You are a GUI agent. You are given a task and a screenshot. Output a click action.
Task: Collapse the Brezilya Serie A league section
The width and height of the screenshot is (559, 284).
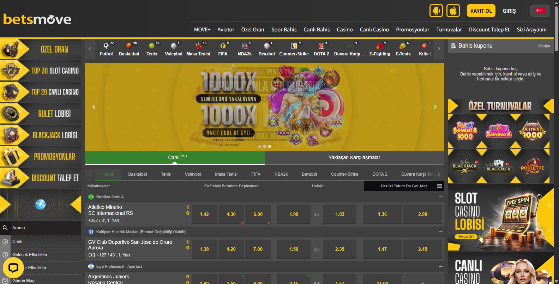(x=440, y=197)
